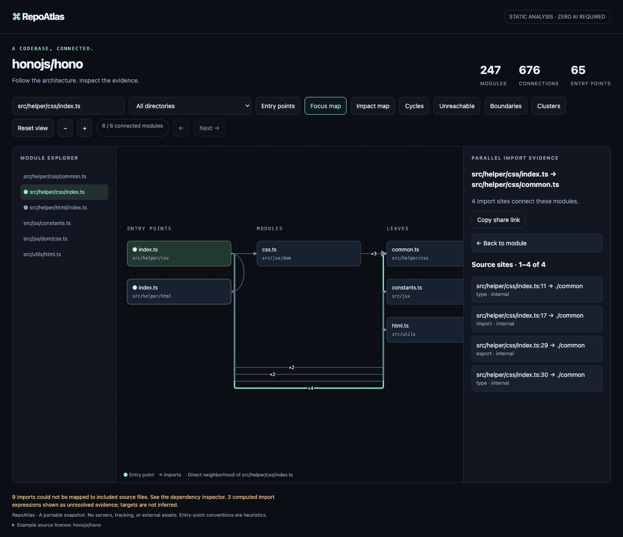Click the common.ts graph node

coord(425,254)
